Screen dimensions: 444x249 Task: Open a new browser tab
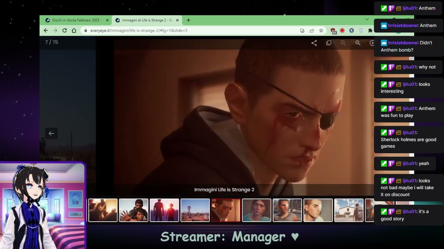tap(188, 20)
